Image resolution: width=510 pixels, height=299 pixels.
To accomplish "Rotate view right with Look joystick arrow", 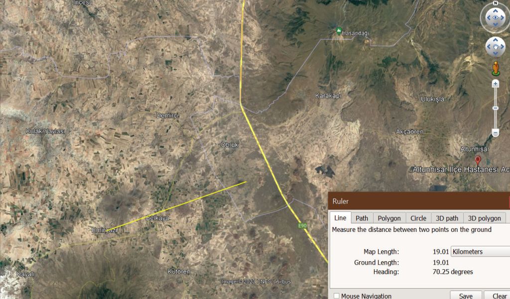I will [503, 18].
